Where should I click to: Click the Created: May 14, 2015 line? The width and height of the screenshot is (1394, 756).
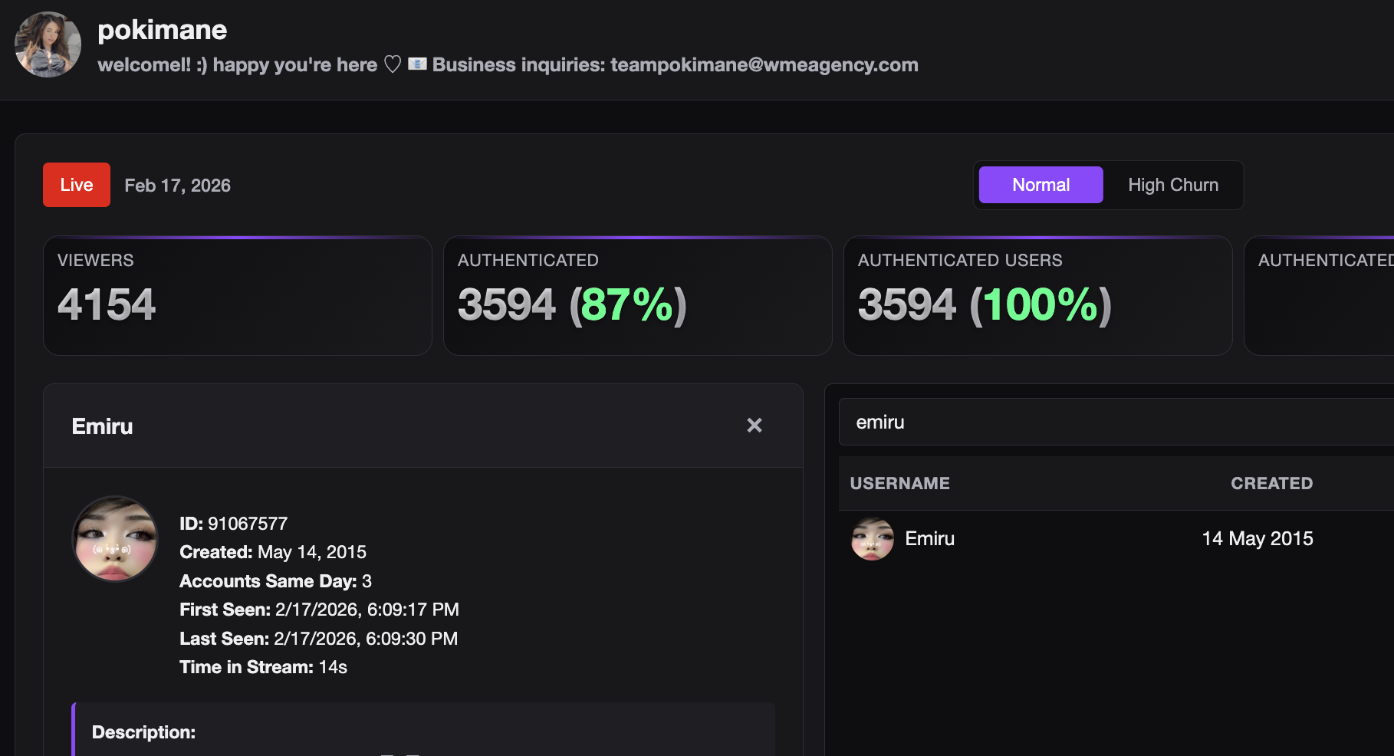273,552
